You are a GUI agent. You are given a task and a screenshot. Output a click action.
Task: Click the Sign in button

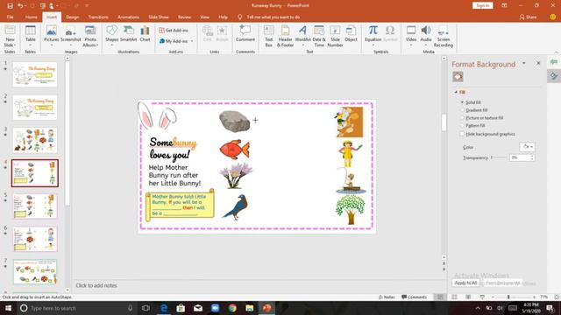pyautogui.click(x=483, y=6)
